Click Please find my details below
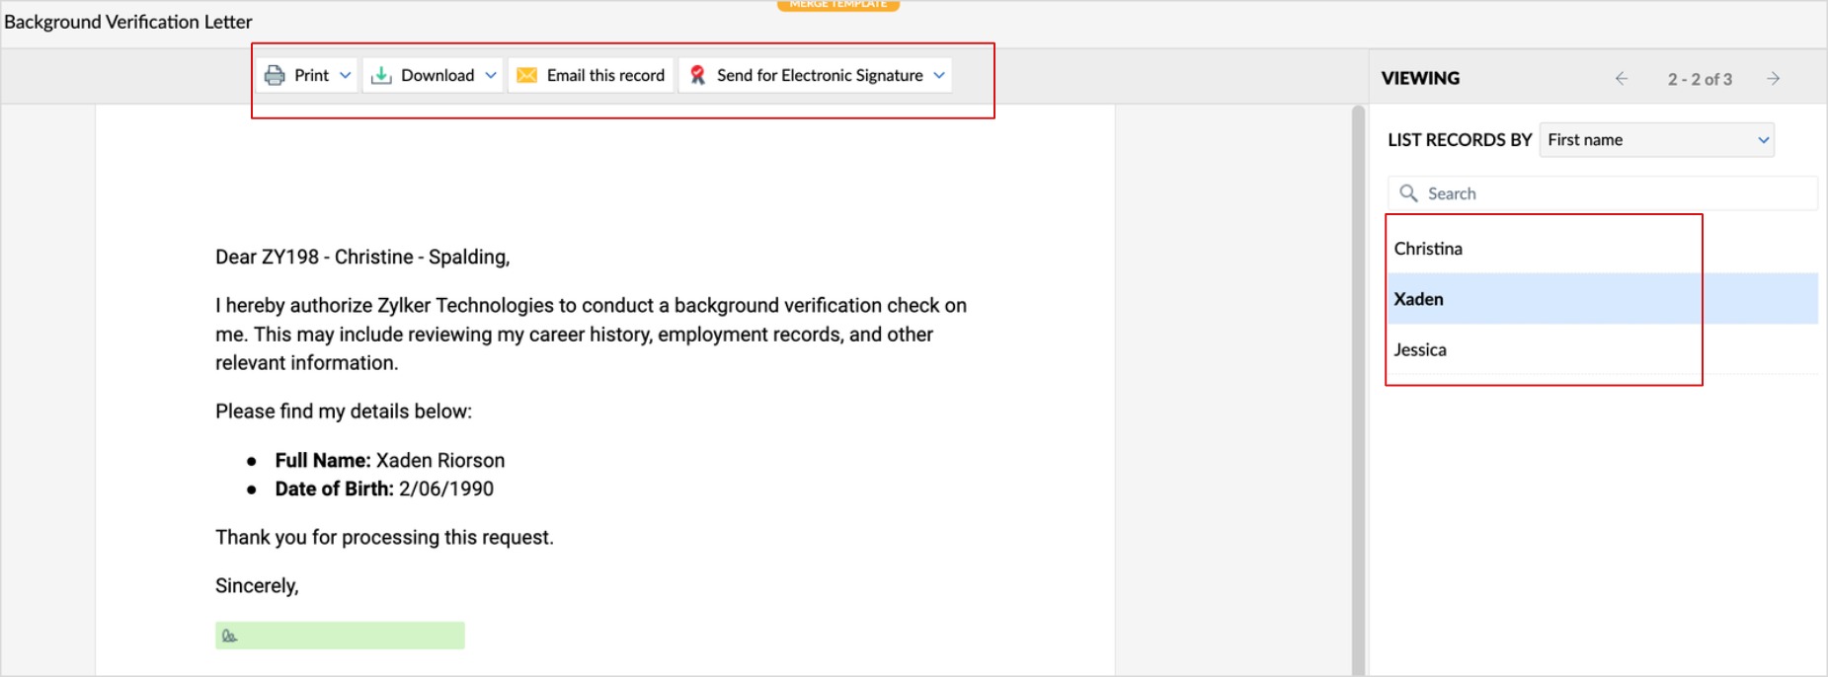Screen dimensions: 1828x677 tap(344, 412)
